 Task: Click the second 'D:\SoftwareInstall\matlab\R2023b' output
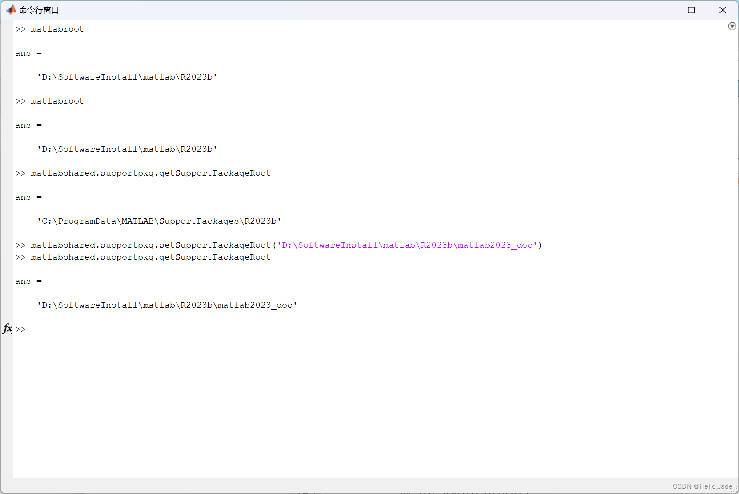click(x=127, y=149)
